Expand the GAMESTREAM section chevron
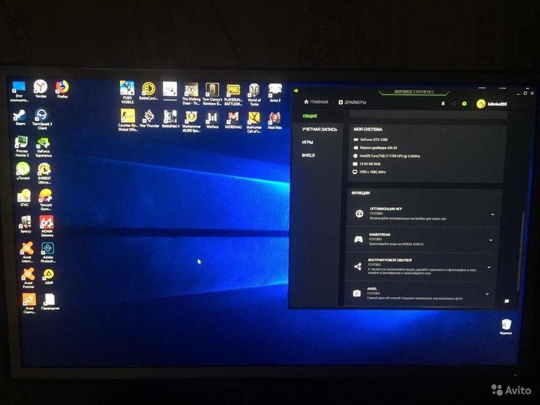Image resolution: width=540 pixels, height=405 pixels. tap(491, 240)
